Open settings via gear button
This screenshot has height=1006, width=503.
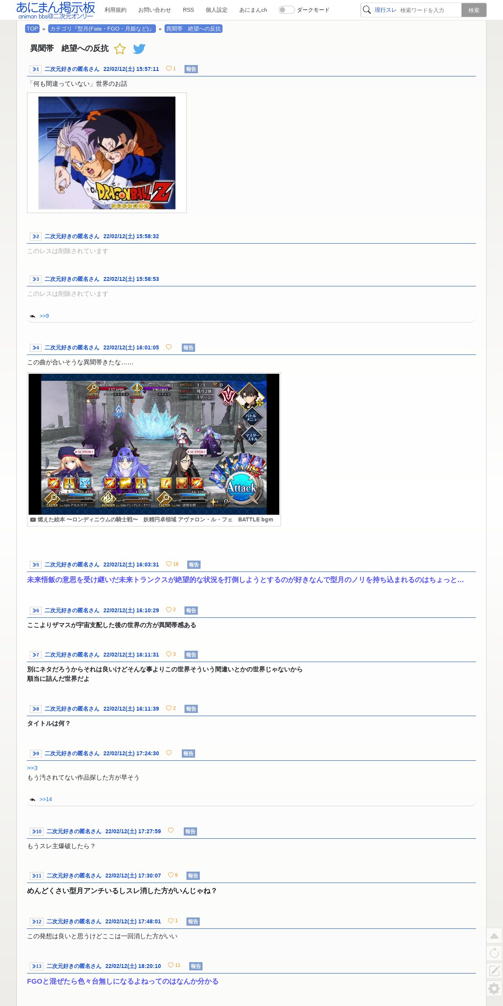coord(494,989)
